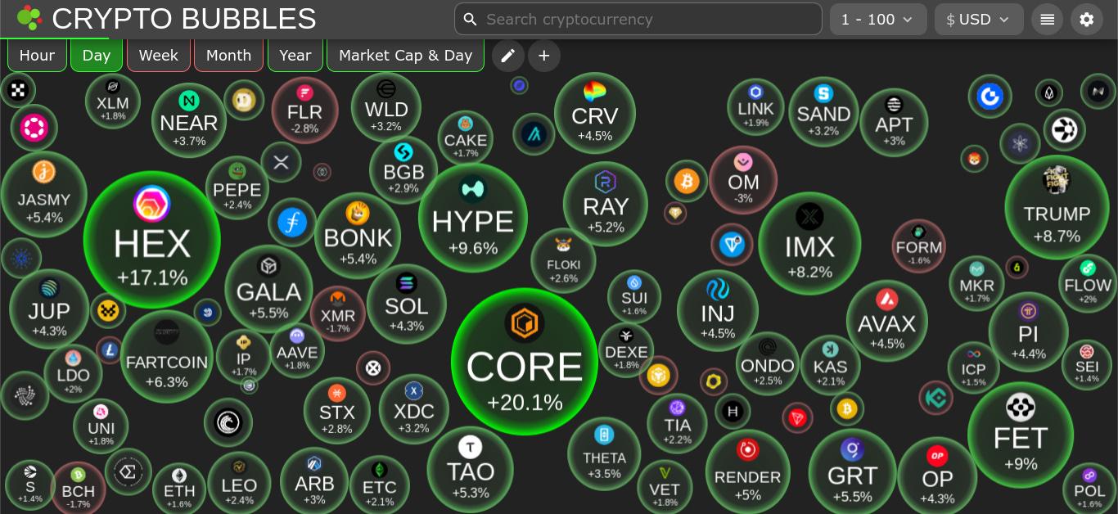The height and width of the screenshot is (514, 1118).
Task: Select the CORE bubble
Action: [525, 361]
